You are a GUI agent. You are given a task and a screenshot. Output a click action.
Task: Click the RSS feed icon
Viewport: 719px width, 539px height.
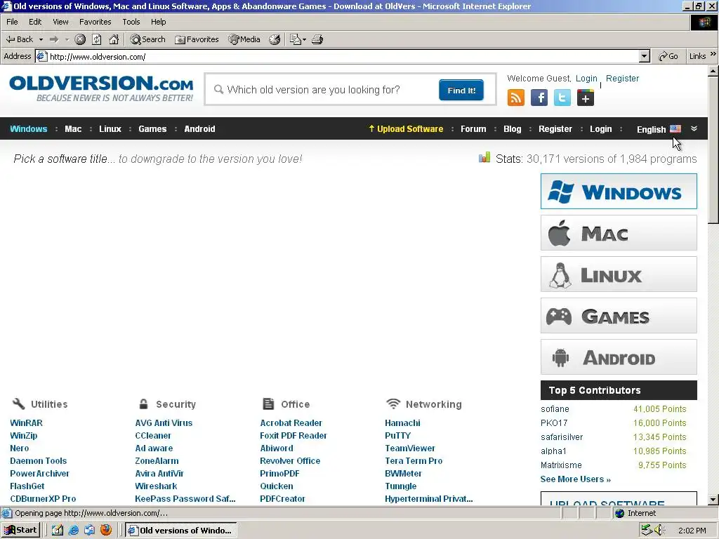[516, 98]
